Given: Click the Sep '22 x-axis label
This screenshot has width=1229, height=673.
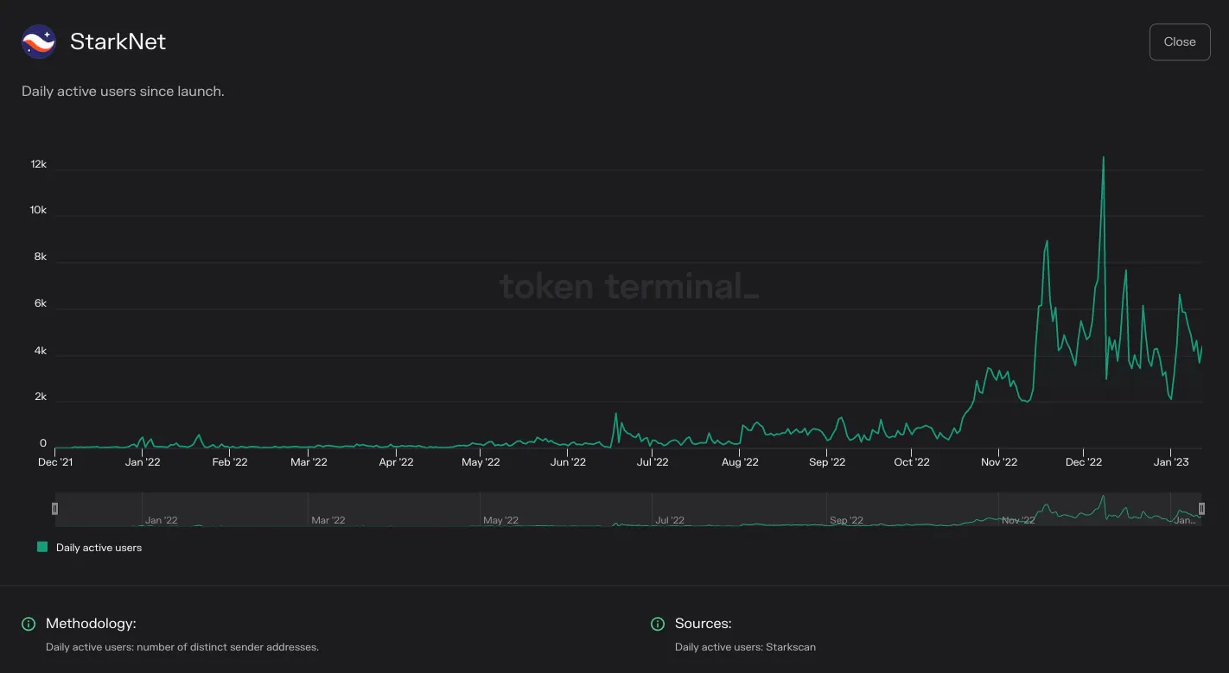Looking at the screenshot, I should pyautogui.click(x=827, y=462).
